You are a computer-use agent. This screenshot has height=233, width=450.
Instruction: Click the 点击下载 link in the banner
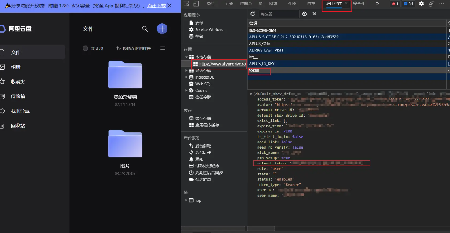coord(156,6)
